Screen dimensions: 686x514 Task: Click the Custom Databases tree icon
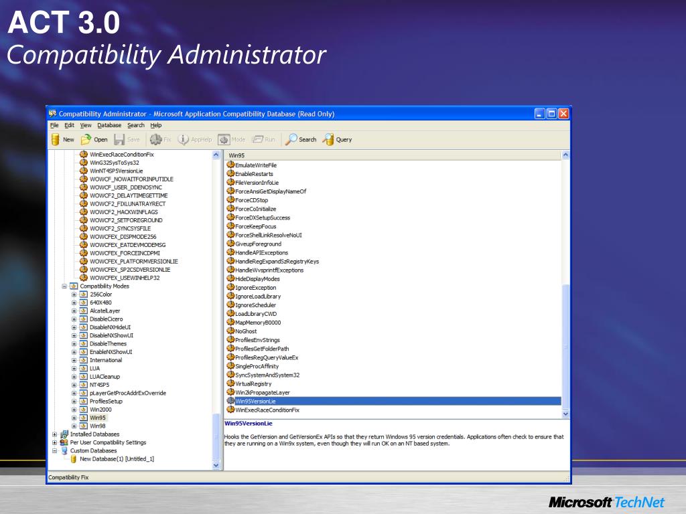pos(64,450)
